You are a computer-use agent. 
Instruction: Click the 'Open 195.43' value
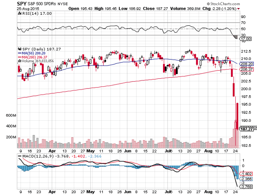(x=80, y=8)
